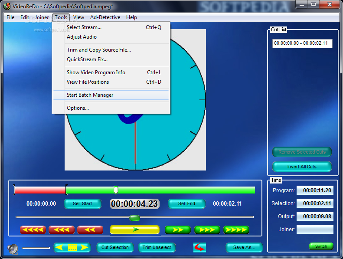Click the triple rewind red button

pyautogui.click(x=62, y=230)
